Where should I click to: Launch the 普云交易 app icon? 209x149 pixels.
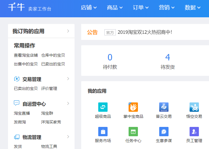tap(164, 107)
